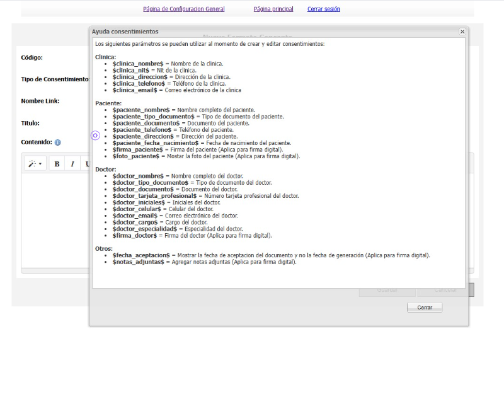
Task: Select the $doctor_email$ parameter text
Action: [x=135, y=216]
